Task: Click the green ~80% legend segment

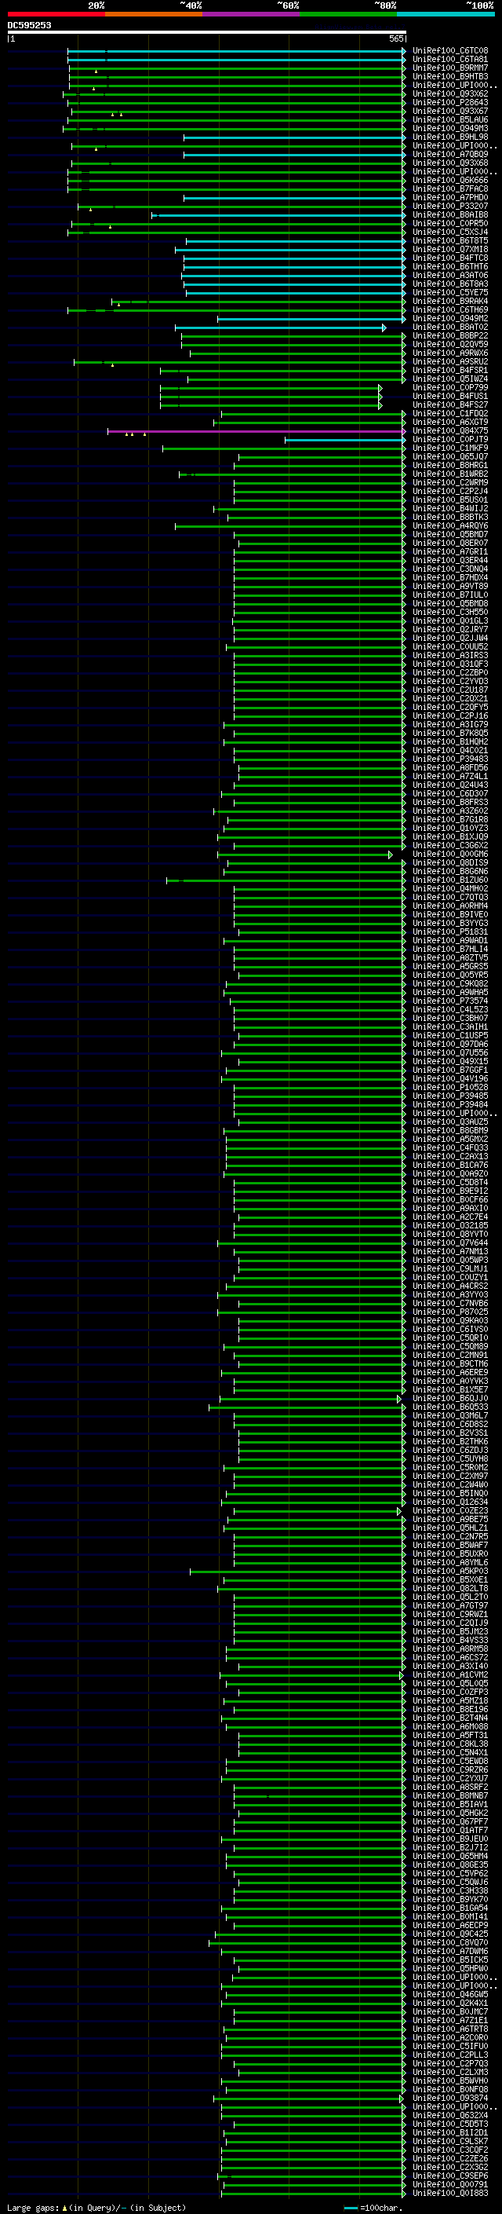Action: (348, 14)
